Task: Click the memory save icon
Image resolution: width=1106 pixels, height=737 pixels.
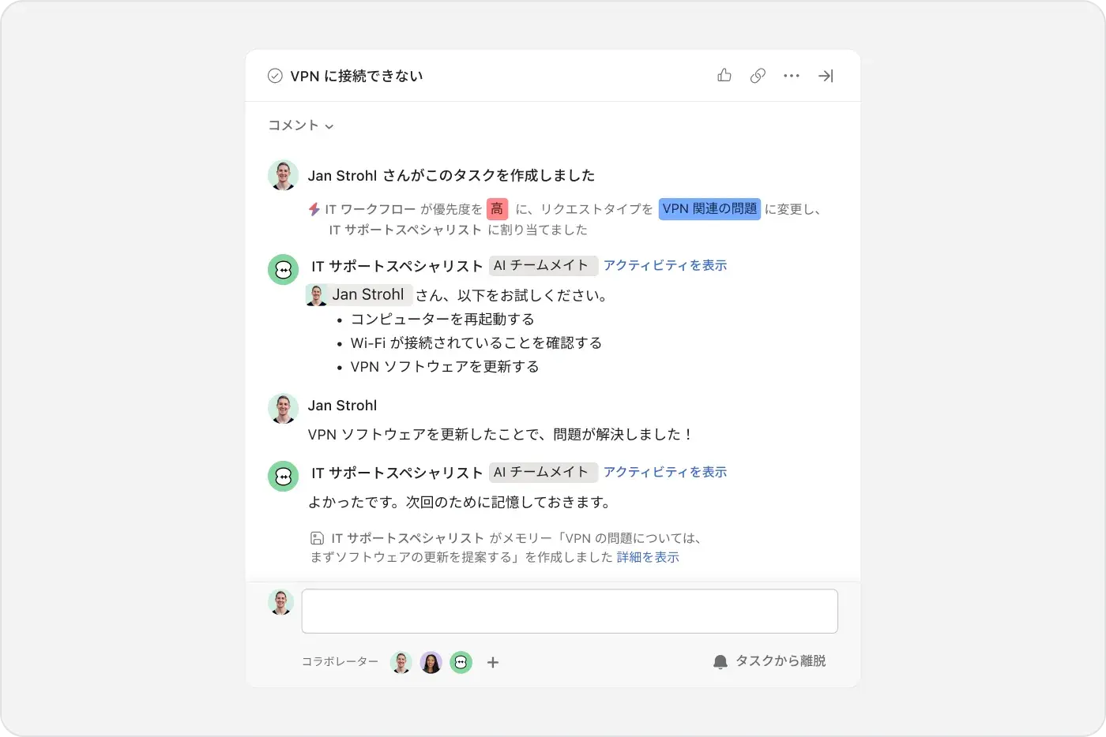Action: [317, 538]
